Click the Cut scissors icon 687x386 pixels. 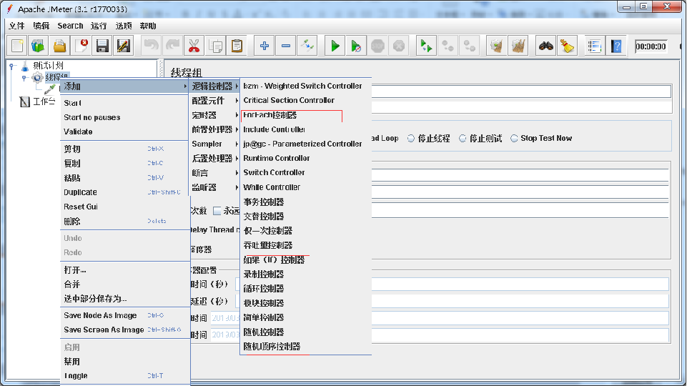194,46
